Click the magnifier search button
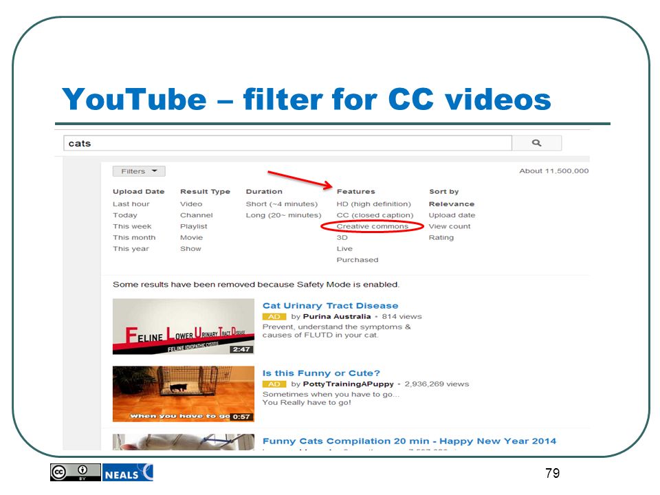Viewport: 660px width, 495px height. tap(536, 143)
